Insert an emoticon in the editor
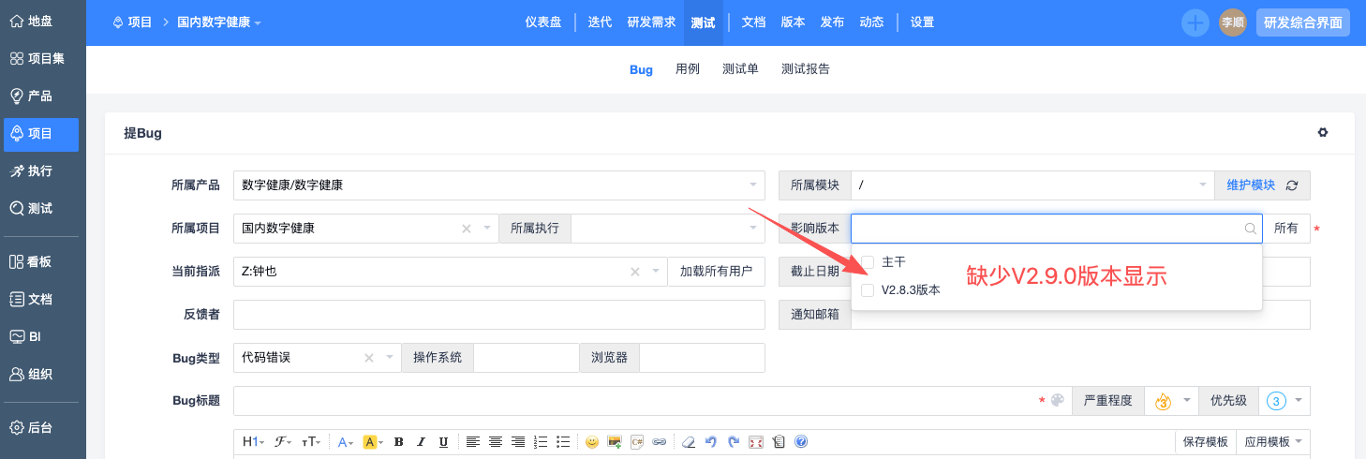1366x459 pixels. pyautogui.click(x=592, y=442)
